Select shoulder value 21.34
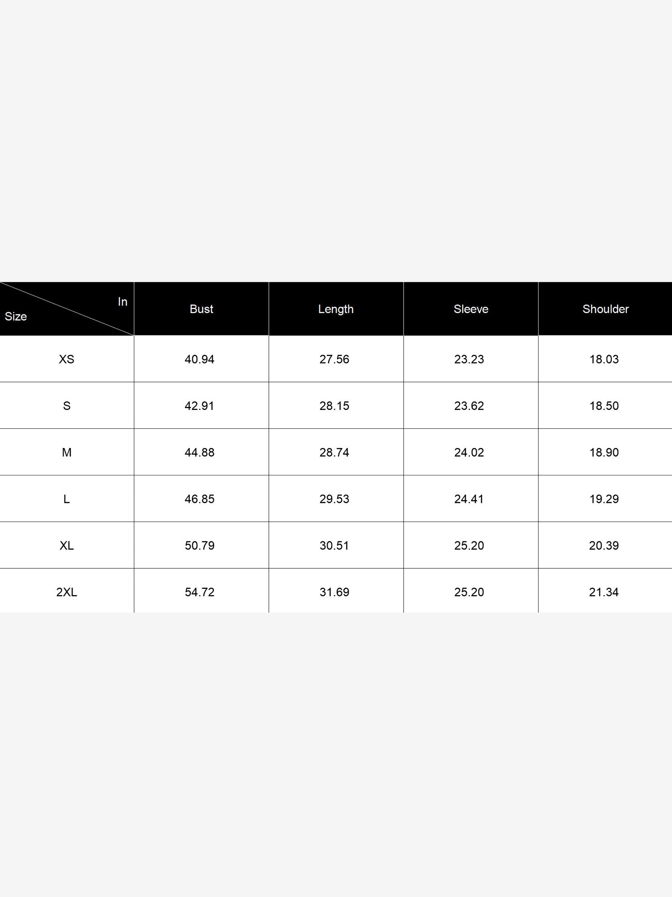This screenshot has height=897, width=672. point(604,592)
